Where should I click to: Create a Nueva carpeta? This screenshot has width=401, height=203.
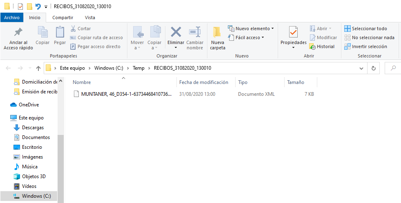click(218, 38)
